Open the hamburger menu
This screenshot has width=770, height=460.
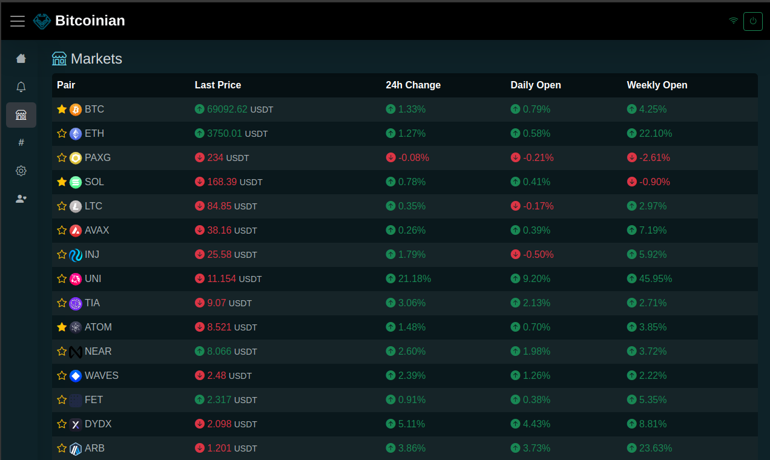(18, 21)
